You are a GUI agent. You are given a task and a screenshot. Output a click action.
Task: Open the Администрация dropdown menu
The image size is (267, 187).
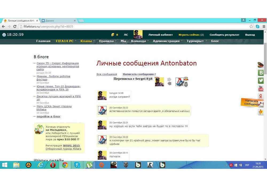[x=167, y=41]
